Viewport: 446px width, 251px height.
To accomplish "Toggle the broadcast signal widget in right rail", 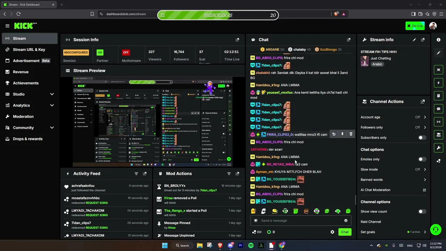I will tap(439, 122).
